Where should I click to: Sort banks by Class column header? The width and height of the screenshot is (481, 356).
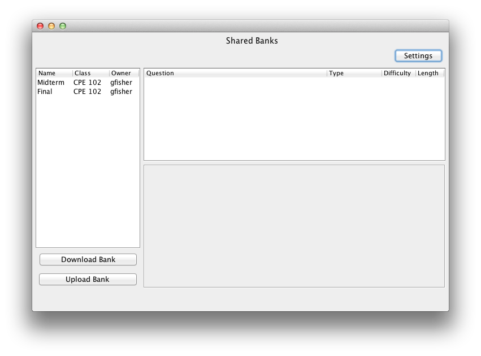pos(90,73)
